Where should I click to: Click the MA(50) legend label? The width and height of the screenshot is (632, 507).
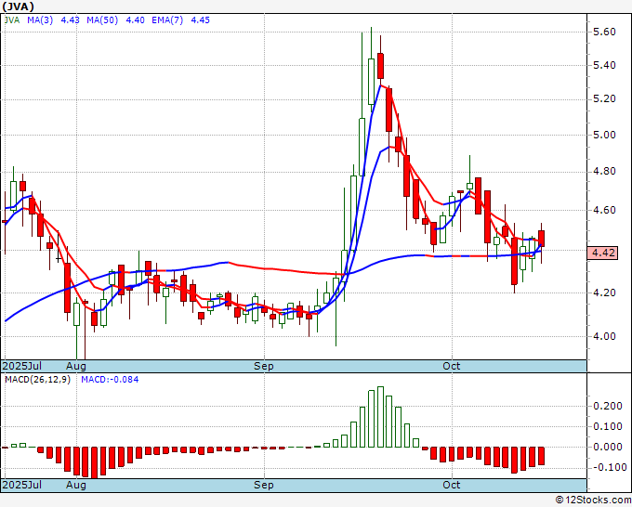tap(102, 20)
